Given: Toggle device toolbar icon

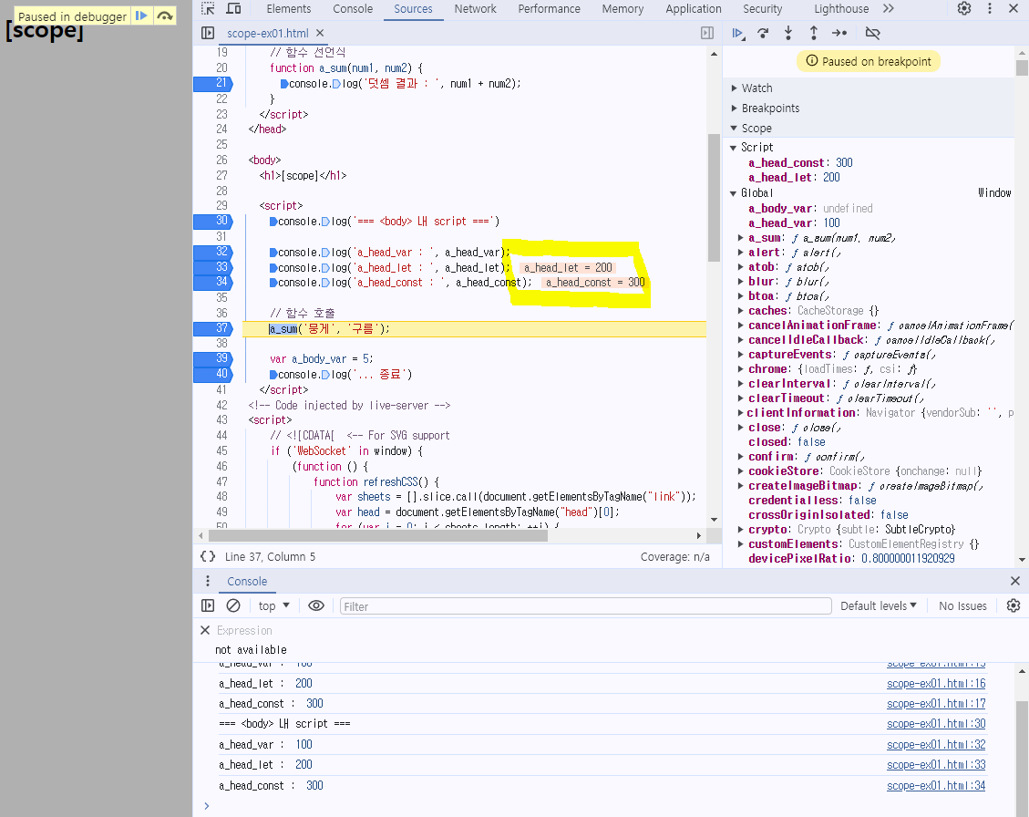Looking at the screenshot, I should (233, 8).
